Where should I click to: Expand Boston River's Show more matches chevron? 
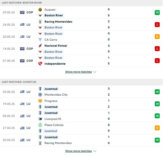tap(95, 72)
